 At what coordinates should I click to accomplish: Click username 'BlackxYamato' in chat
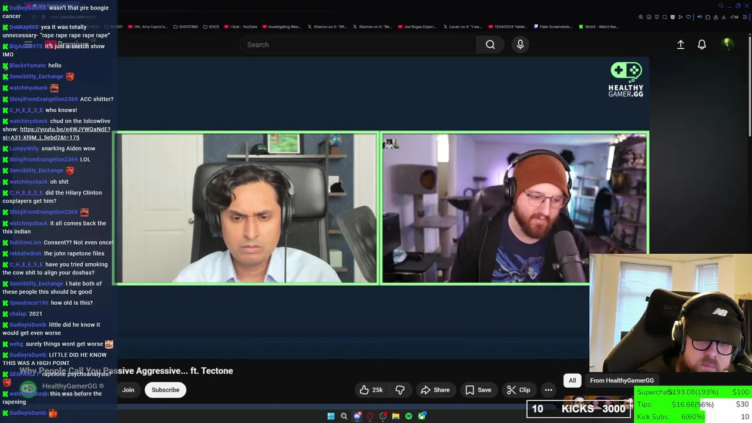[x=28, y=66]
